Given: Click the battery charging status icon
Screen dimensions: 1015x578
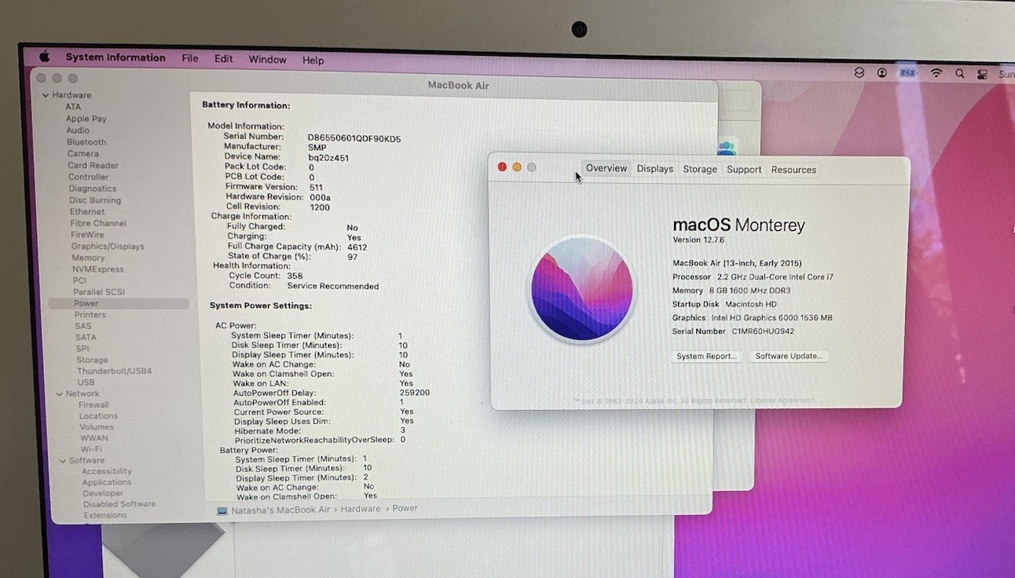Looking at the screenshot, I should tap(908, 73).
